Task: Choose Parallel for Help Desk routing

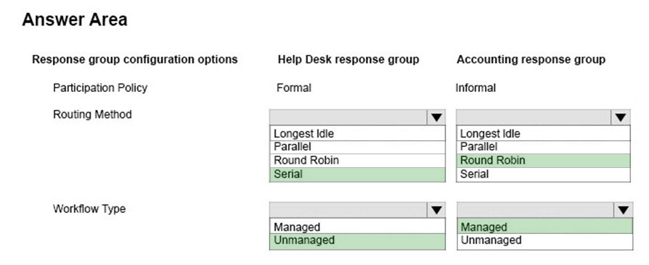Action: (x=357, y=147)
